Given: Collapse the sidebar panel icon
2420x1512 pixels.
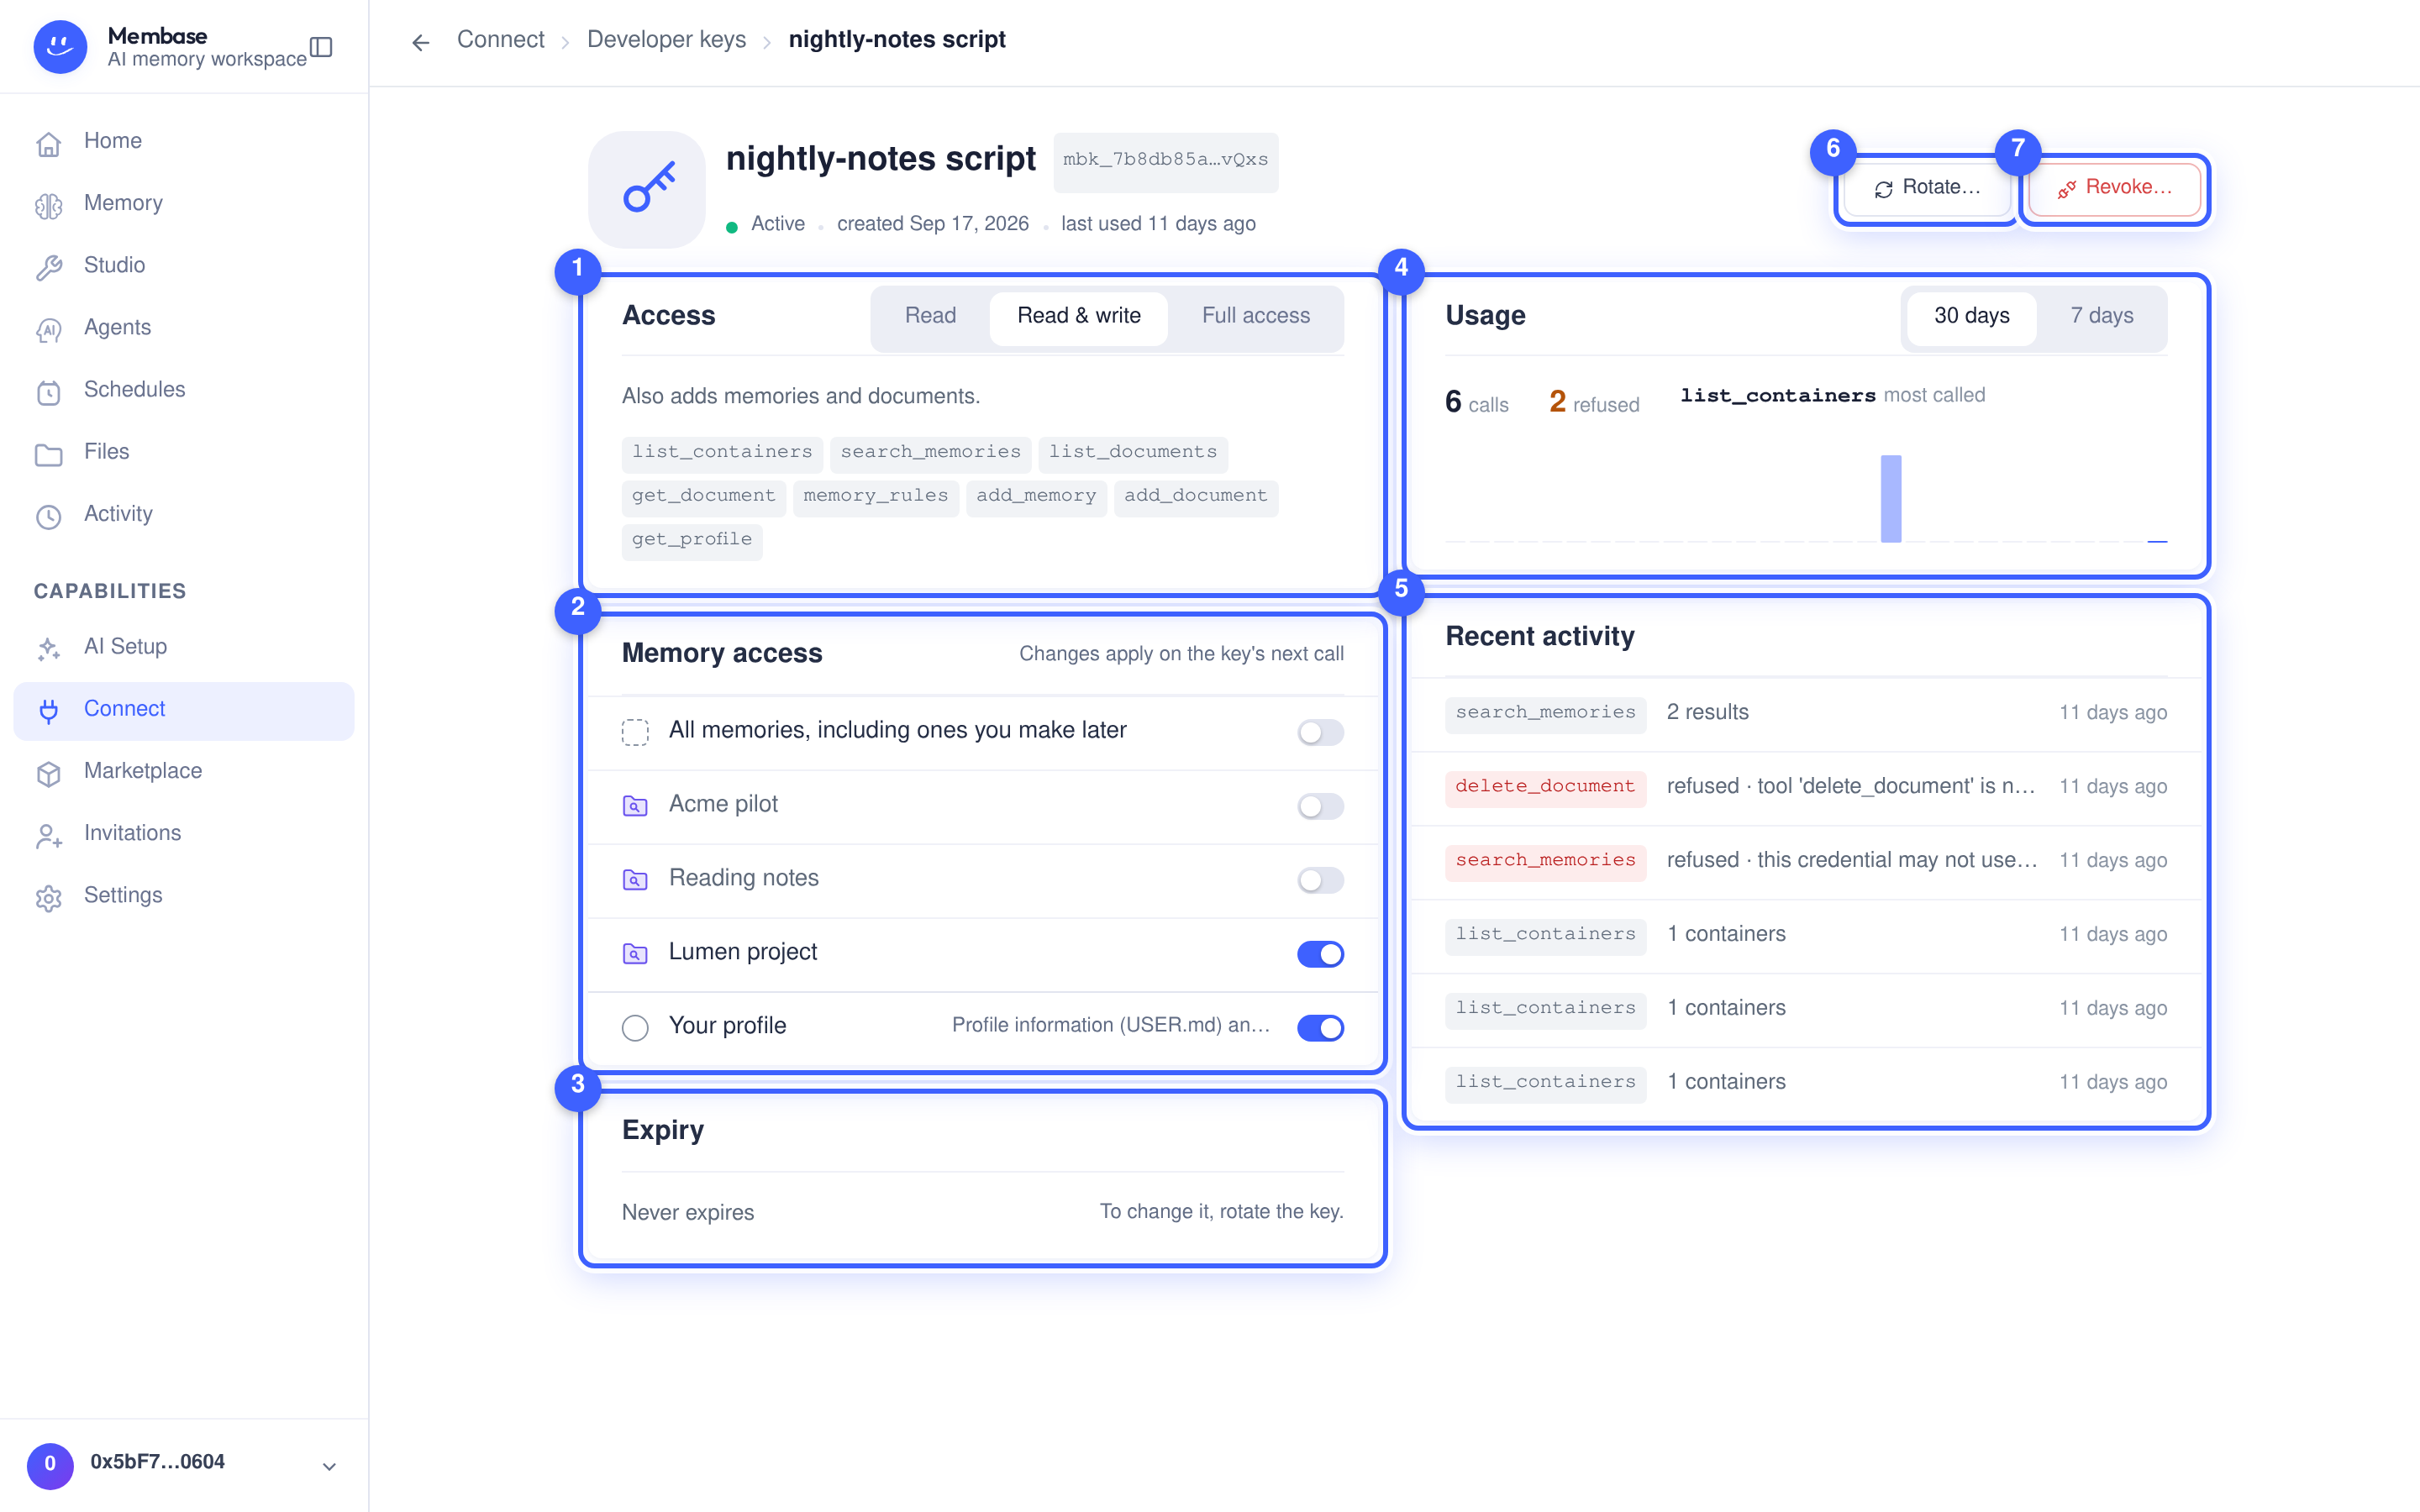Looking at the screenshot, I should coord(321,46).
